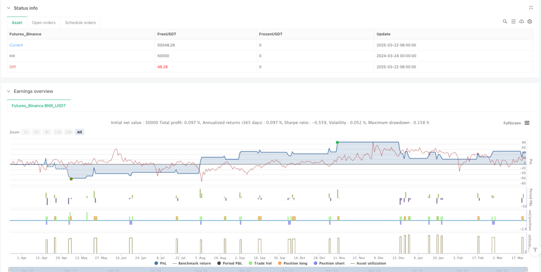Select the Futures_Binance.BNB_USDT tab
This screenshot has height=272, width=541.
coord(39,106)
